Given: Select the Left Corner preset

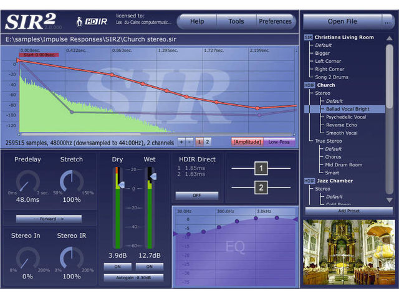Looking at the screenshot, I should pos(328,61).
